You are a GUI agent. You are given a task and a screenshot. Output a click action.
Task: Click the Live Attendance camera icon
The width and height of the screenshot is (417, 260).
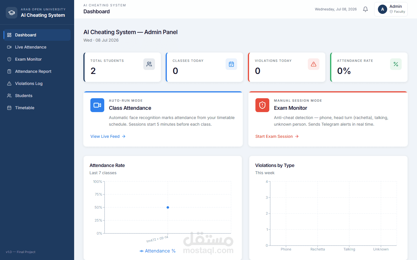(9, 47)
